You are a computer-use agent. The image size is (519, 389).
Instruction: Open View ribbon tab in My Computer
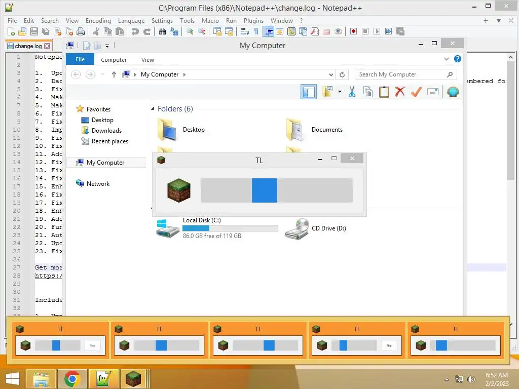click(147, 60)
